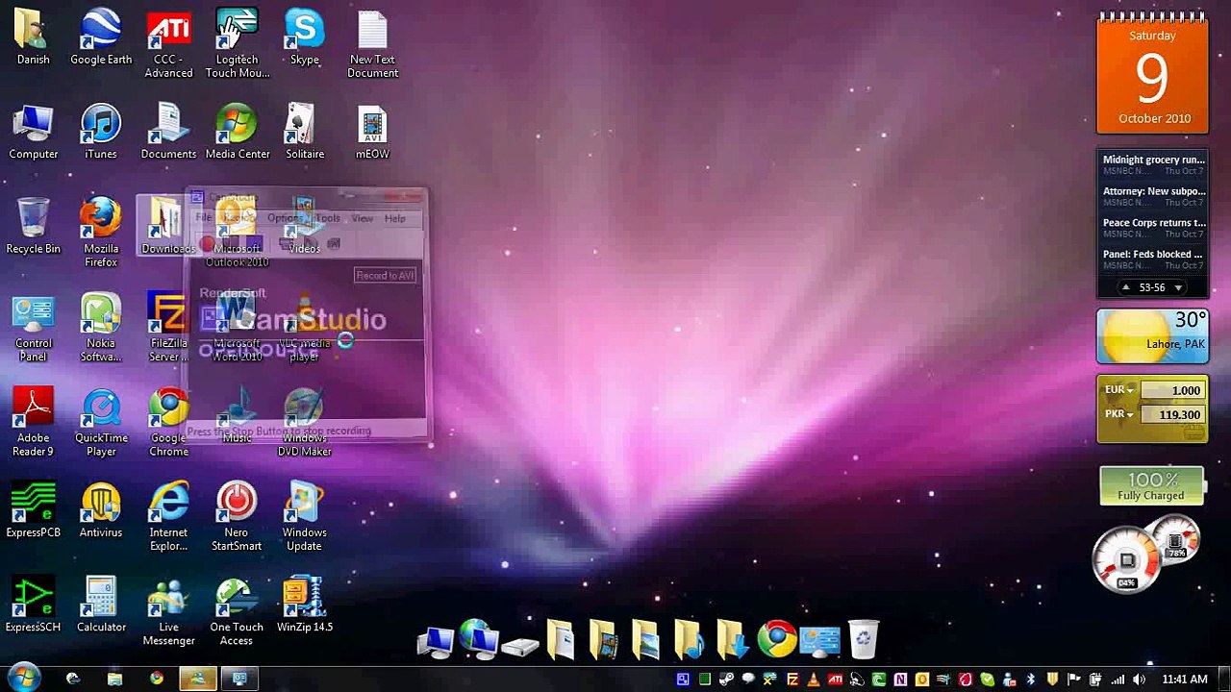Open the Downloads folder in the dock
This screenshot has width=1231, height=692.
(x=733, y=638)
